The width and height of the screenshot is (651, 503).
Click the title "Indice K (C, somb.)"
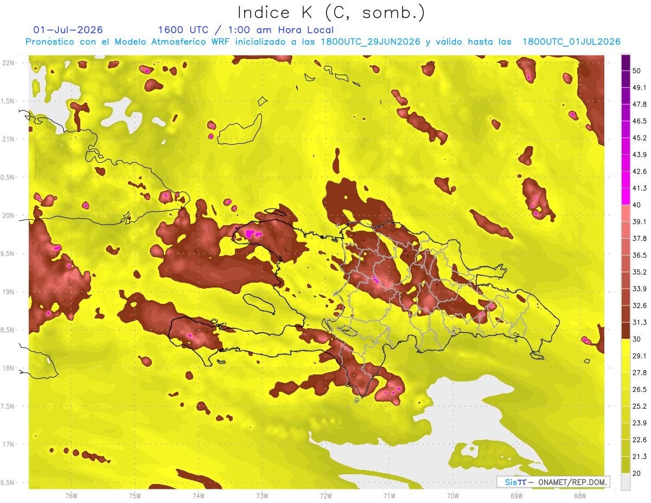(x=331, y=12)
